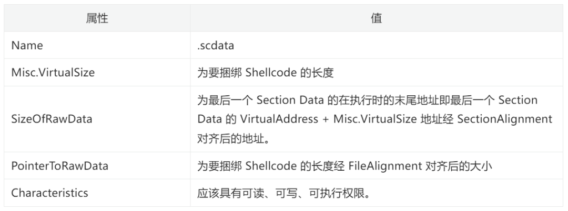Select the SizeOfRawData attribute cell
Viewport: 568px width, 211px height.
[x=97, y=119]
